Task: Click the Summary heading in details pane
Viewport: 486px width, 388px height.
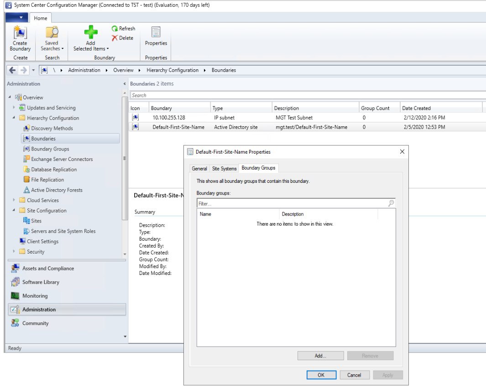Action: click(x=145, y=212)
